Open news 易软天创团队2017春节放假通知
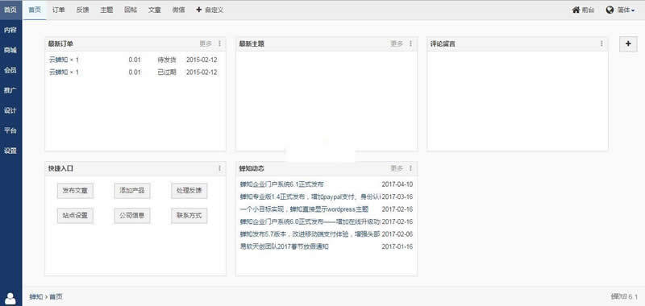The height and width of the screenshot is (306, 645). [285, 246]
